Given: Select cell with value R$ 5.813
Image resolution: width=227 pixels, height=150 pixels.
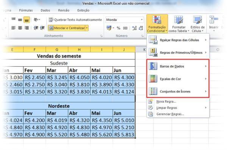Looking at the screenshot, I should (x=124, y=135).
